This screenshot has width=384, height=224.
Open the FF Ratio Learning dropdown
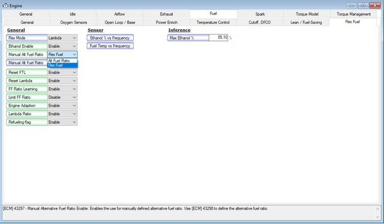click(x=62, y=89)
